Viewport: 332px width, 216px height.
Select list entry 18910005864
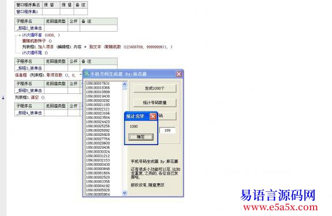pos(98,194)
